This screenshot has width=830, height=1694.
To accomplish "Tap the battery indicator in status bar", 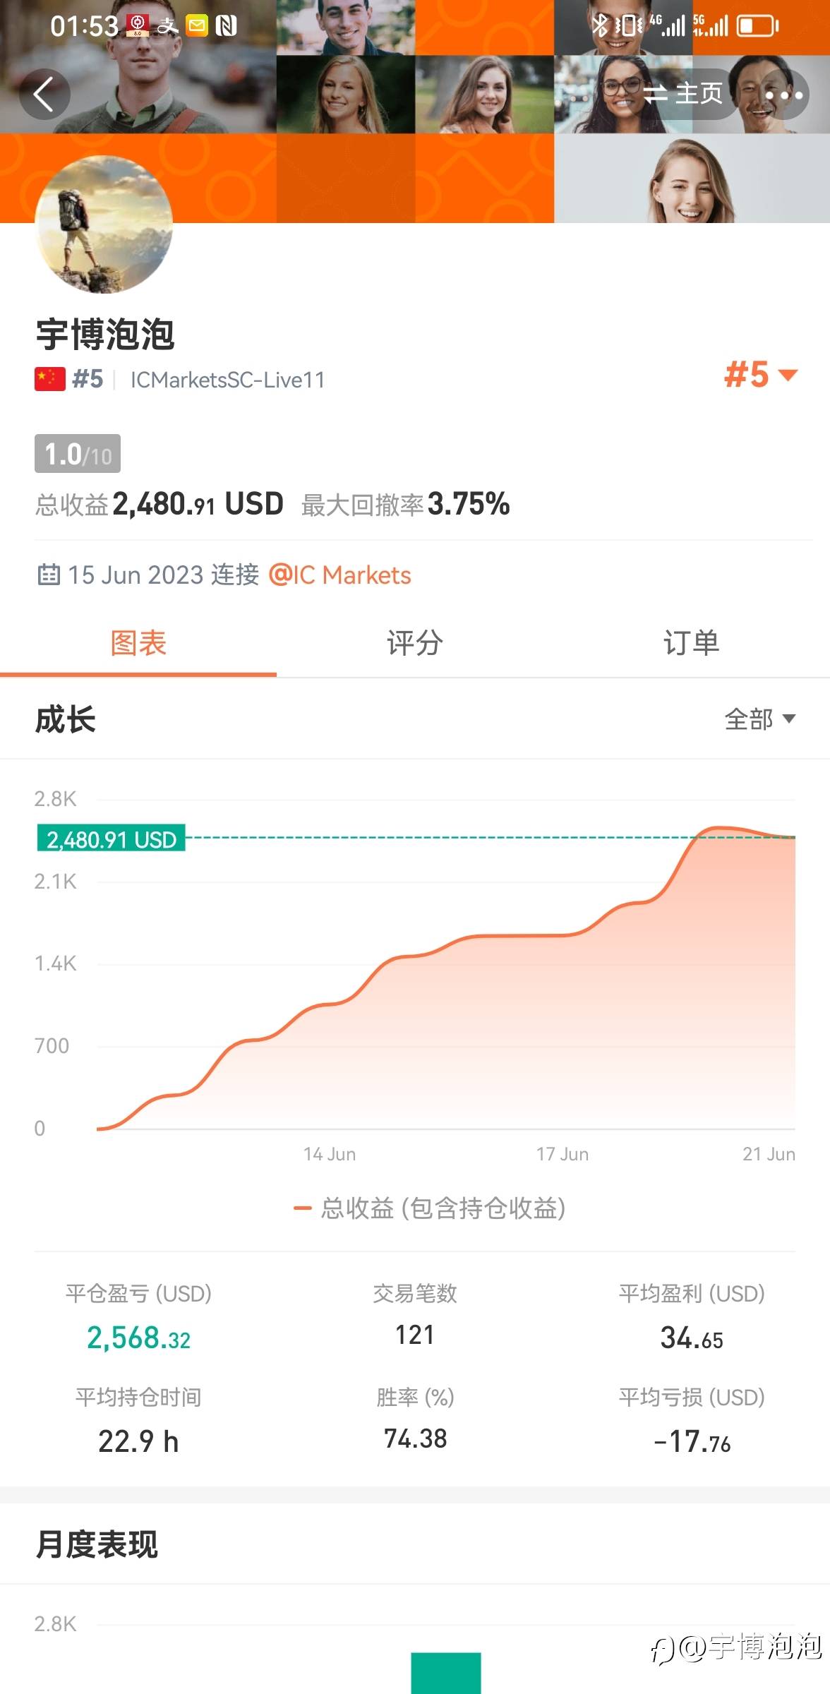I will [757, 27].
